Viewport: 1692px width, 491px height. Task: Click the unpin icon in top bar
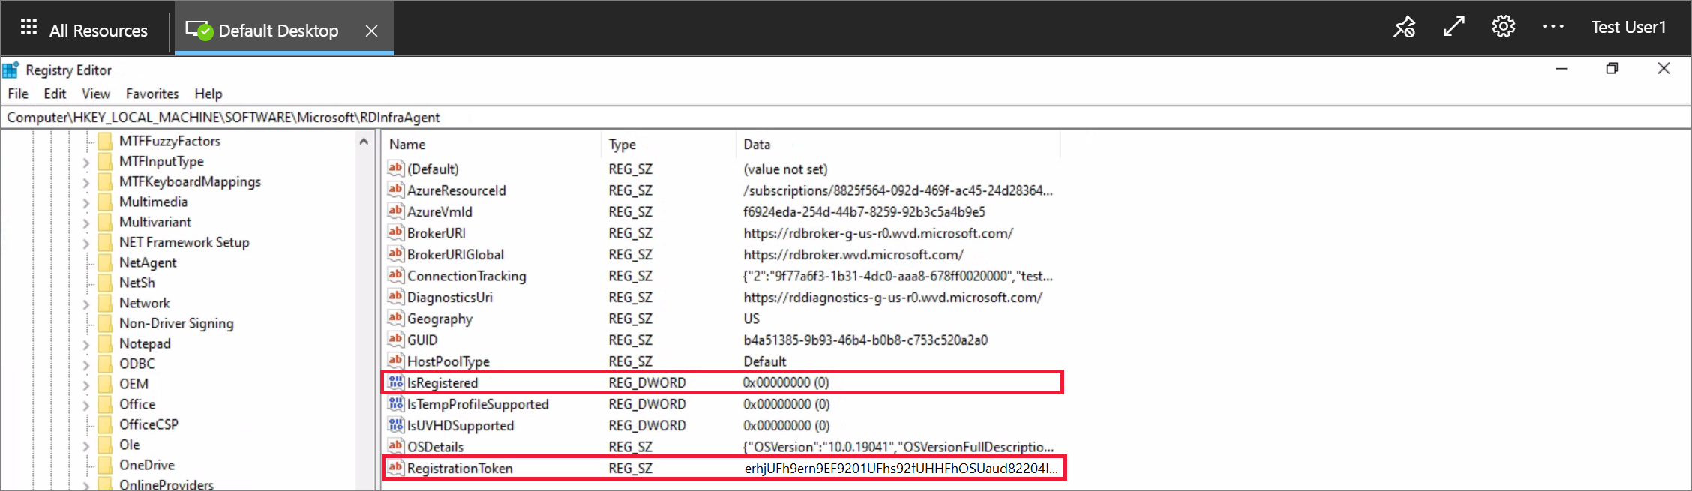coord(1404,27)
